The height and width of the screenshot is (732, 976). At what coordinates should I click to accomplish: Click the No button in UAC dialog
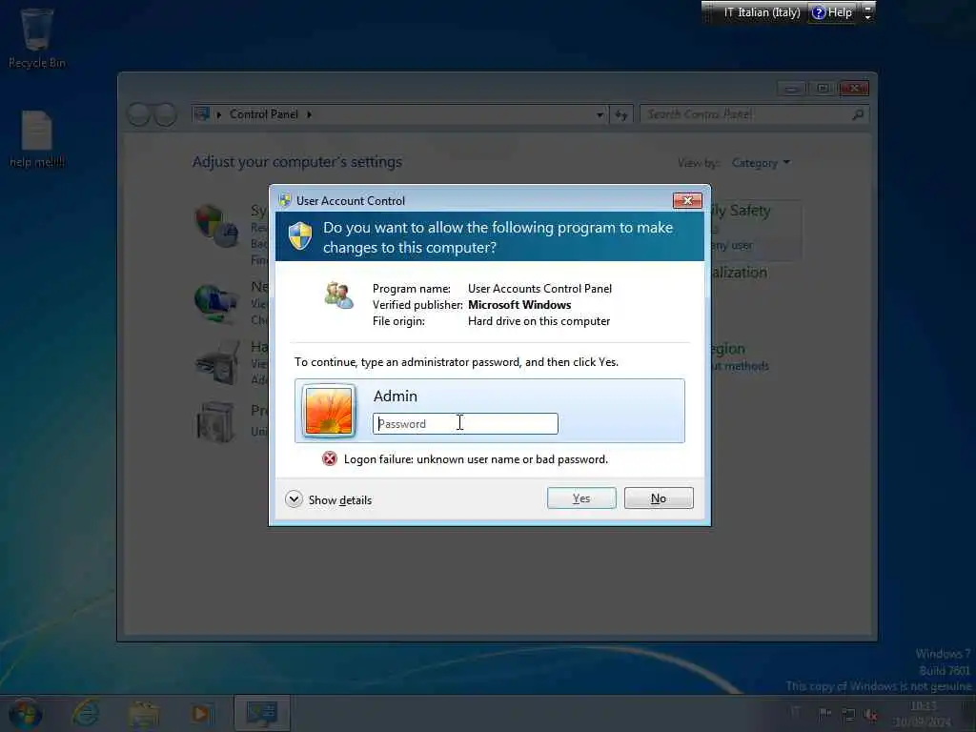pos(659,498)
